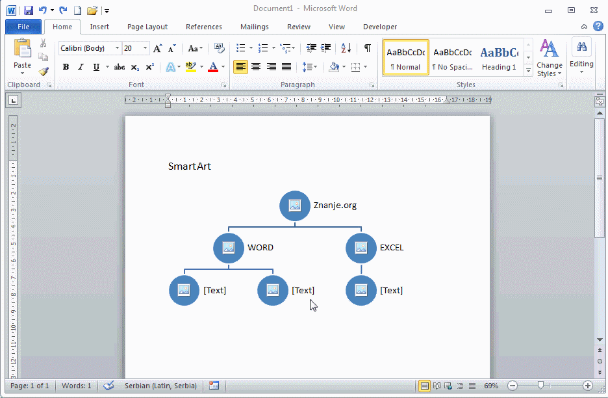Expand the font size dropdown

click(145, 48)
